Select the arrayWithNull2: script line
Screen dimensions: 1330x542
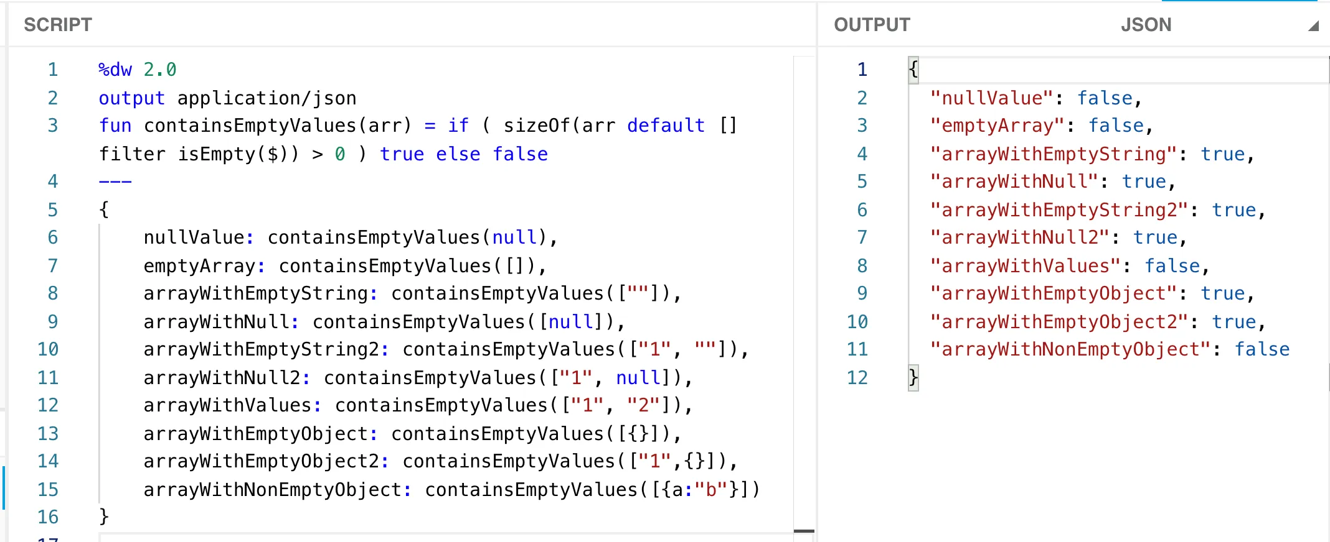click(418, 378)
